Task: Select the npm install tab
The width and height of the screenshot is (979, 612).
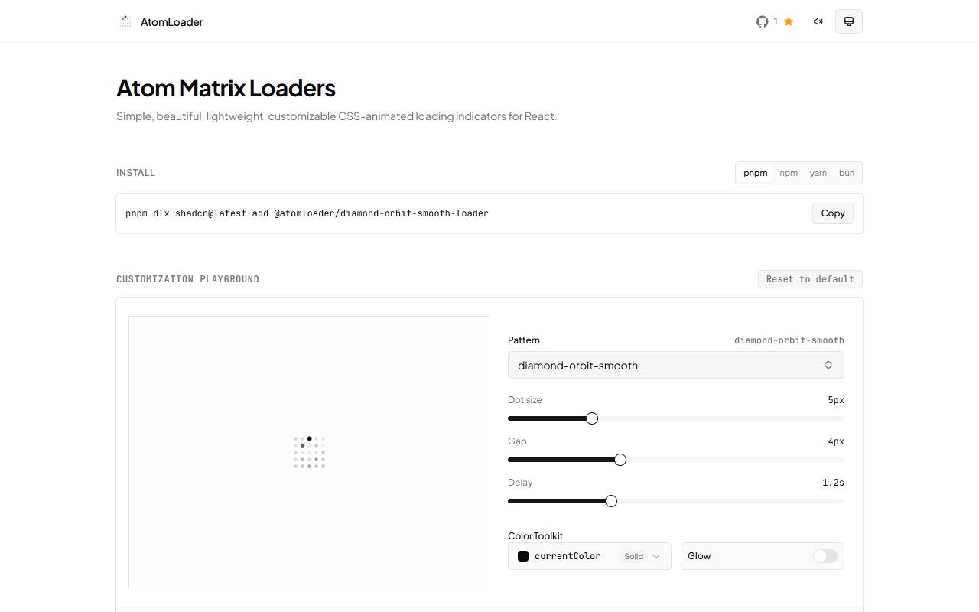Action: [x=789, y=173]
